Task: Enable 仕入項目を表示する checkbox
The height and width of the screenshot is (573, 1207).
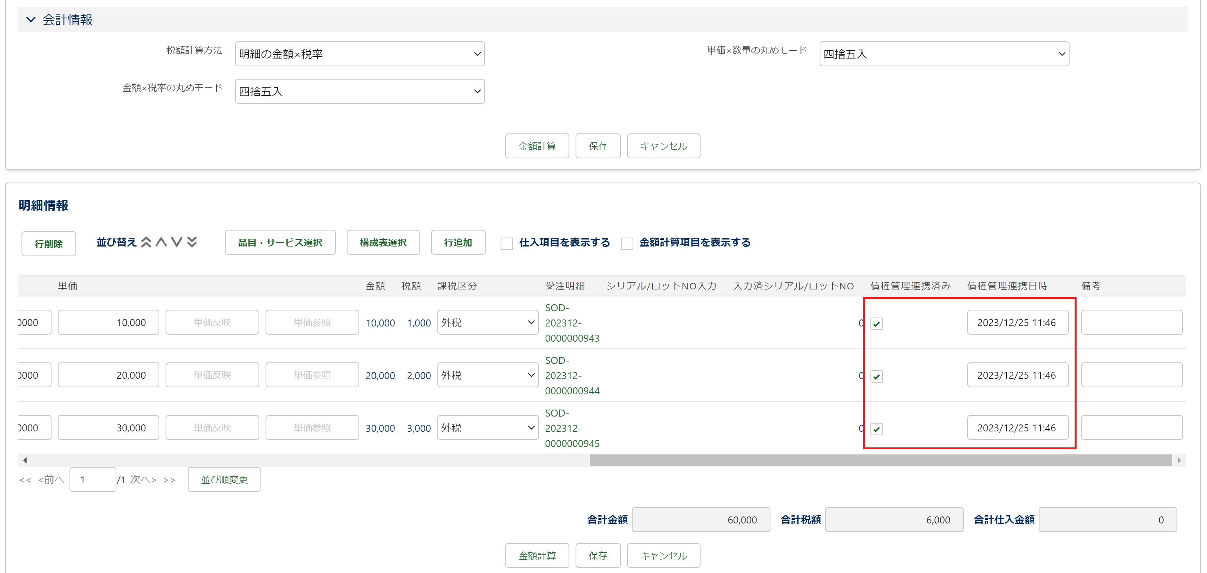Action: pos(506,243)
